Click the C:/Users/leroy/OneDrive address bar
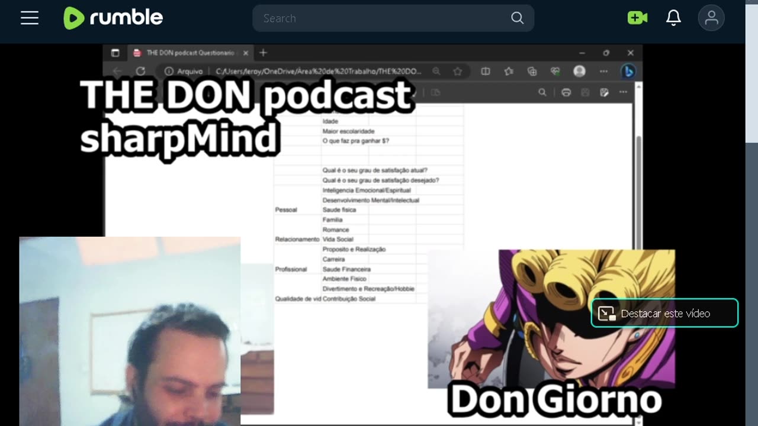Viewport: 758px width, 426px height. (x=319, y=71)
